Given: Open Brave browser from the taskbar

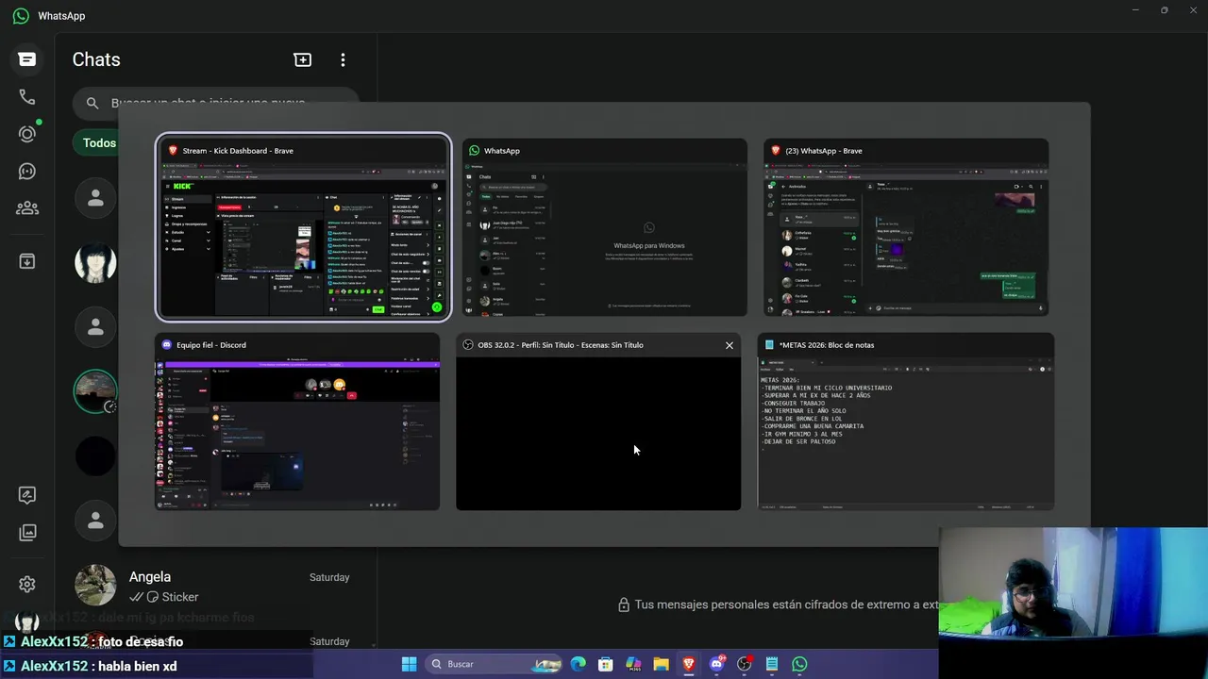Looking at the screenshot, I should point(688,664).
